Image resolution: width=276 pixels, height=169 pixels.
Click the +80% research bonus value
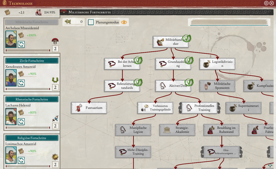tap(32, 112)
